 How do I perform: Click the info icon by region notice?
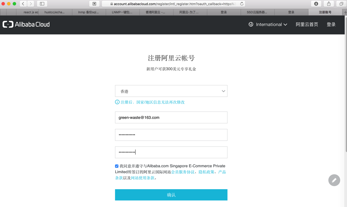pyautogui.click(x=117, y=102)
